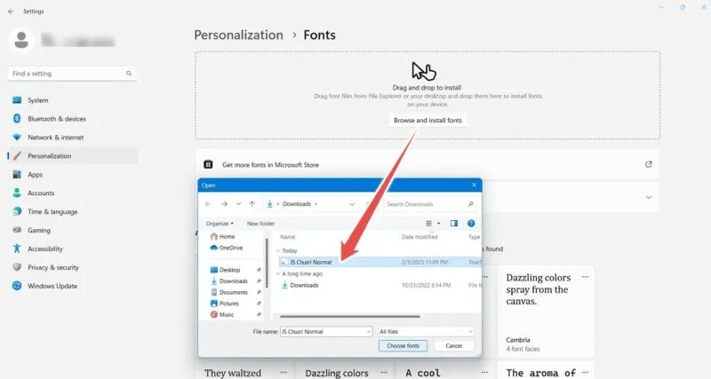Click New folder button
The height and width of the screenshot is (379, 711).
[x=260, y=224]
